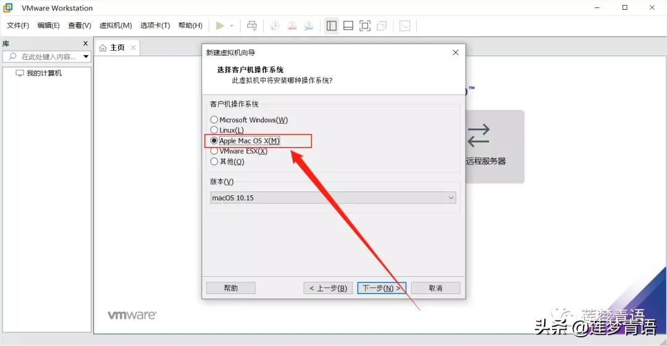Image resolution: width=667 pixels, height=346 pixels.
Task: Click the 选择客户机操作系统 wizard heading
Action: pyautogui.click(x=250, y=70)
